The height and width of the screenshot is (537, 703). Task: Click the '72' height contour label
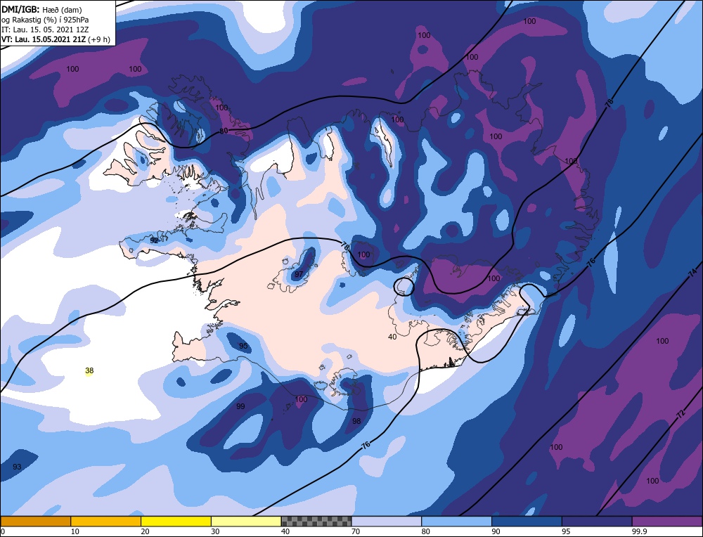pos(681,414)
